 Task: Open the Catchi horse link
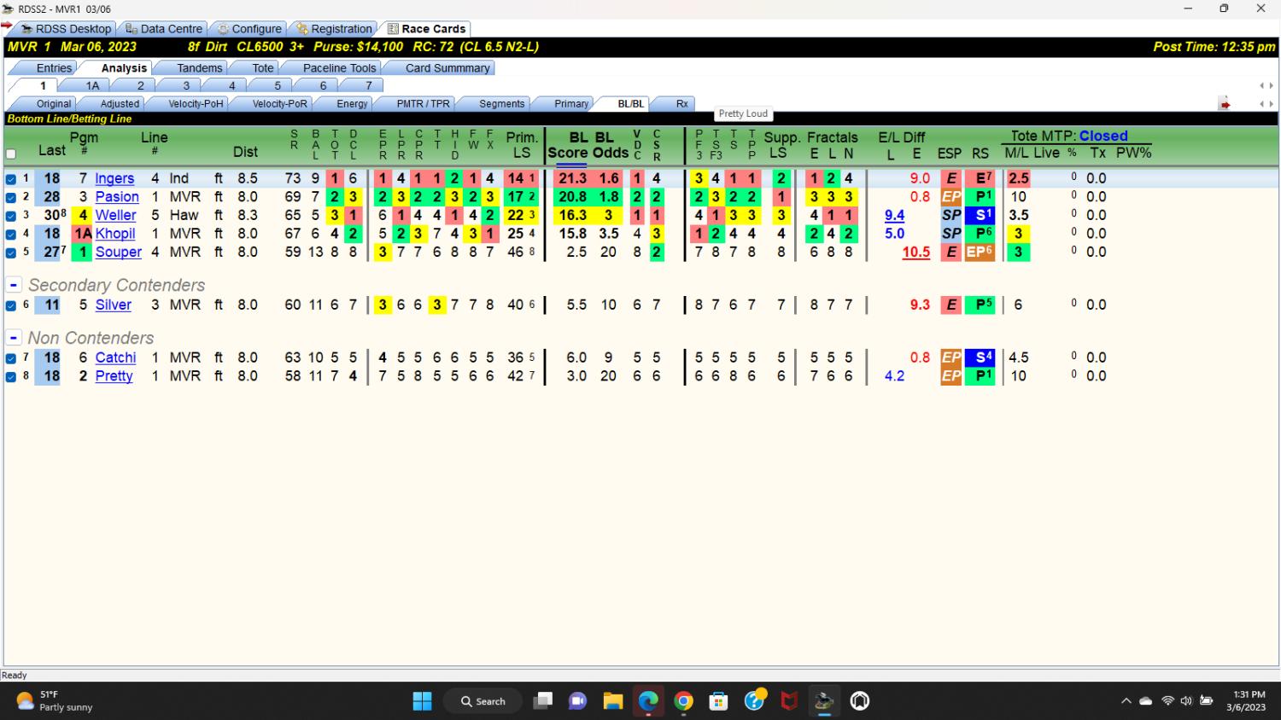(x=115, y=357)
